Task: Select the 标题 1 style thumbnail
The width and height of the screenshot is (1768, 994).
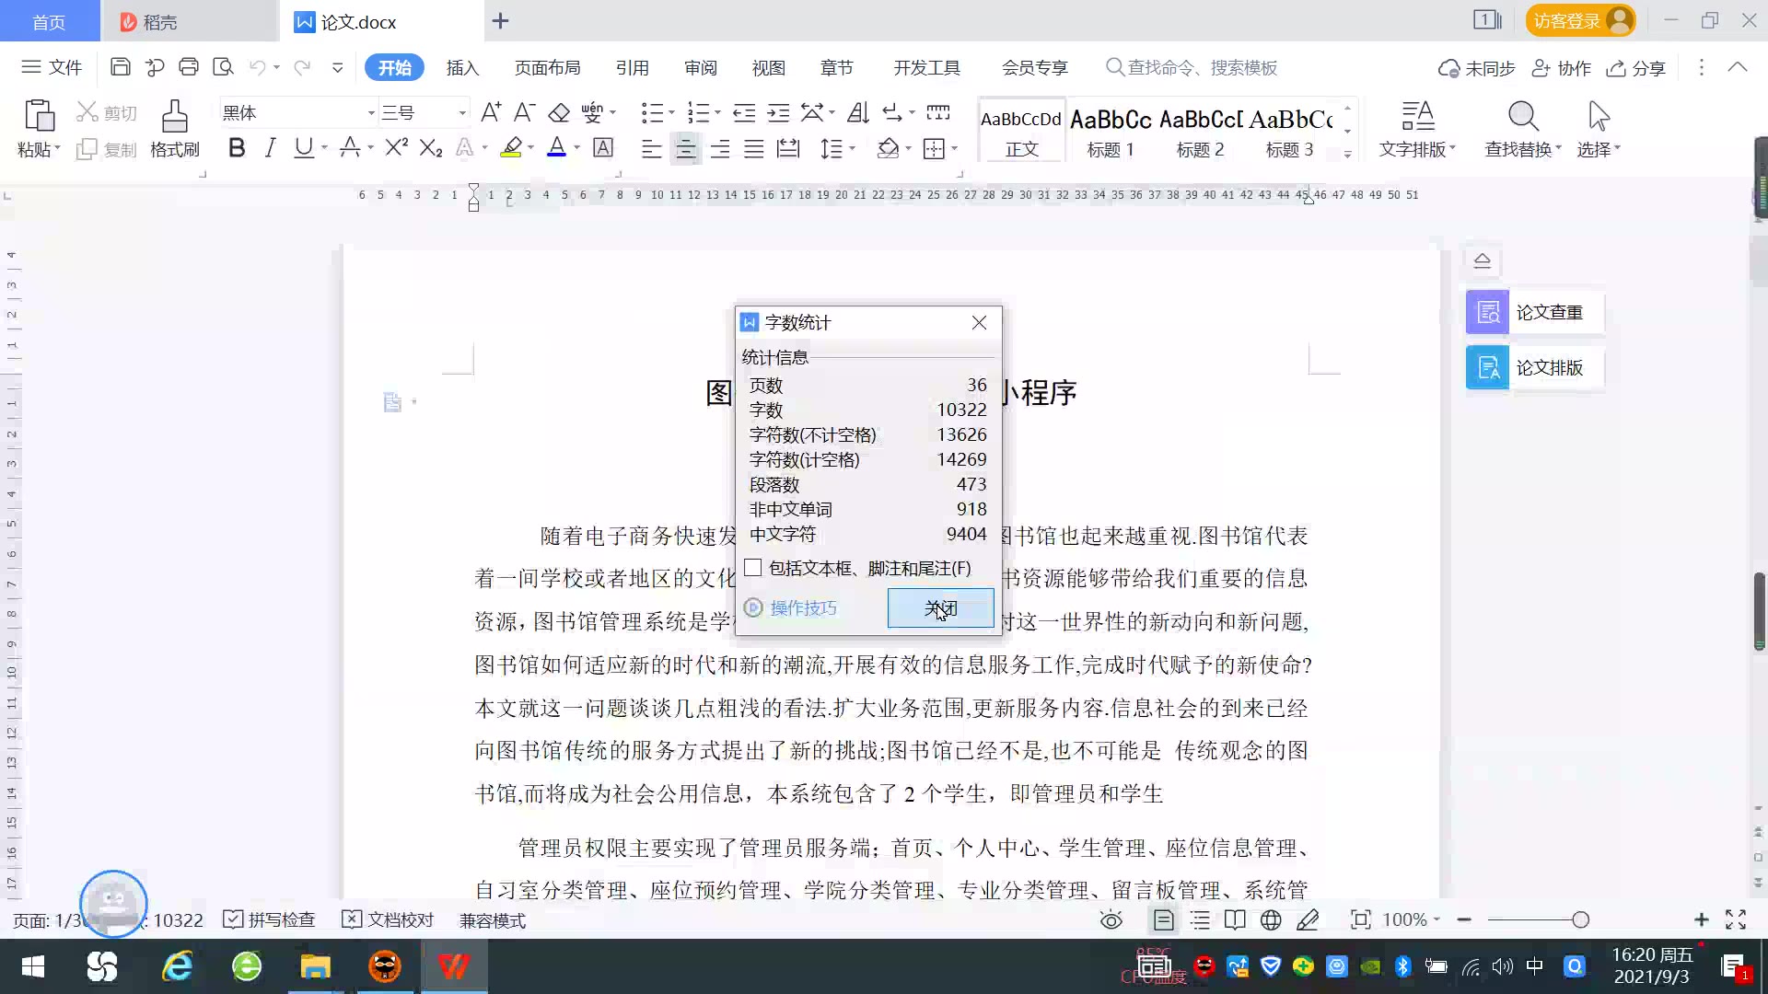Action: [1111, 131]
